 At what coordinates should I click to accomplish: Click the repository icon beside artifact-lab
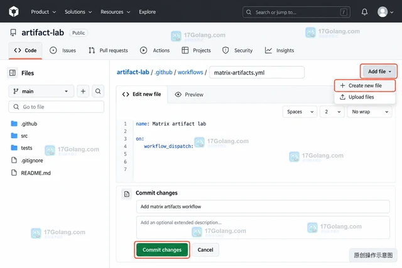[13, 33]
